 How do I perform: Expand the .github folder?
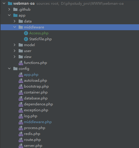[9, 9]
